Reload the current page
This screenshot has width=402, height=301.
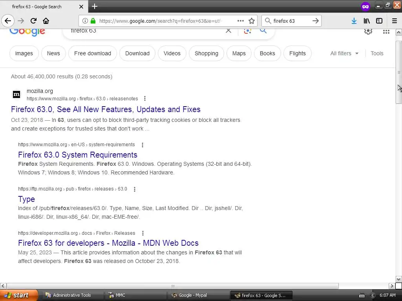(x=33, y=21)
